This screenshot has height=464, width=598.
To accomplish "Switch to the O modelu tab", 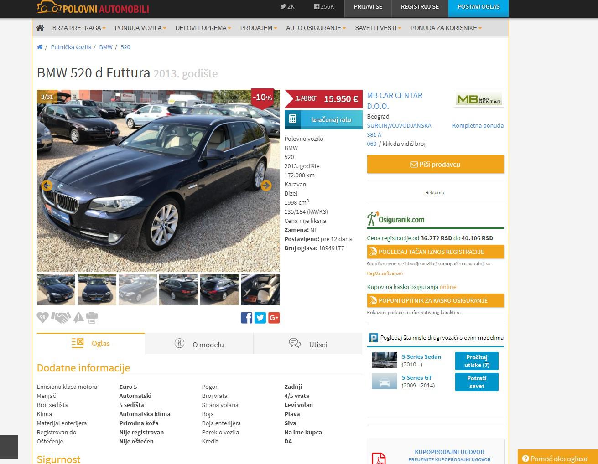I will pos(199,344).
